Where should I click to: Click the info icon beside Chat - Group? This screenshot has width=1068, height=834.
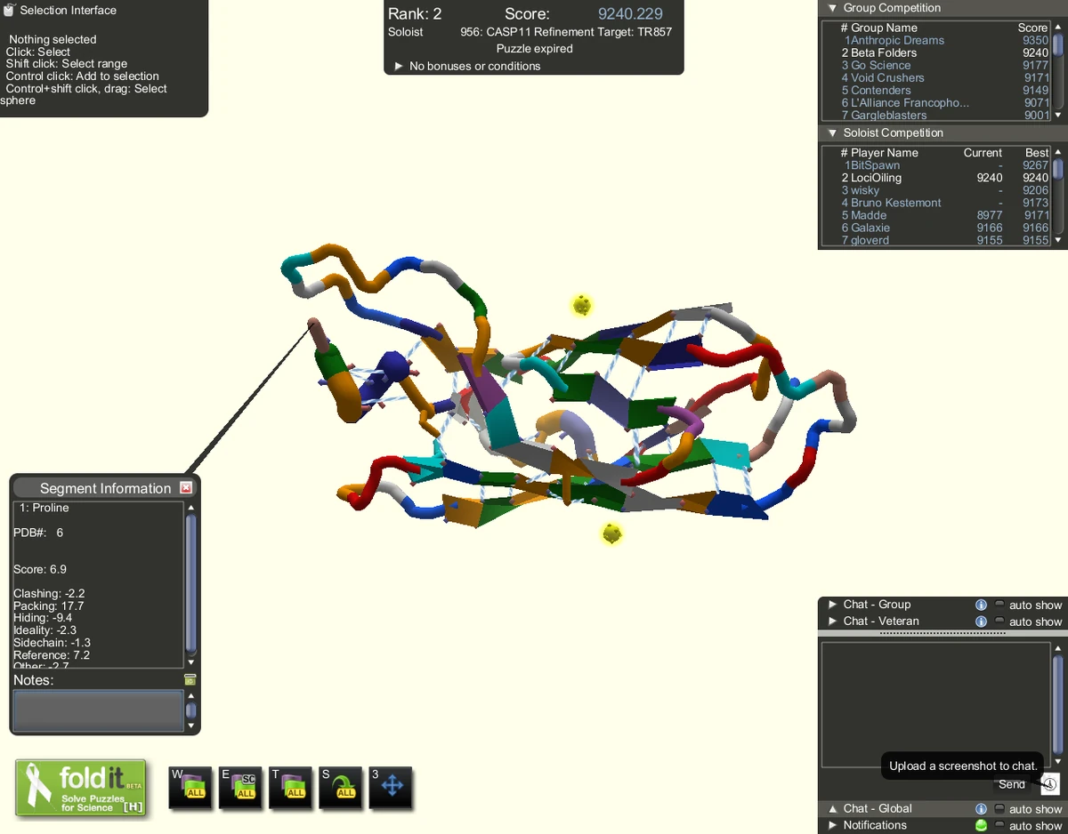[x=981, y=604]
